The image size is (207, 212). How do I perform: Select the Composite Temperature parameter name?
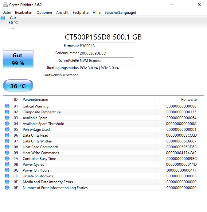point(42,112)
